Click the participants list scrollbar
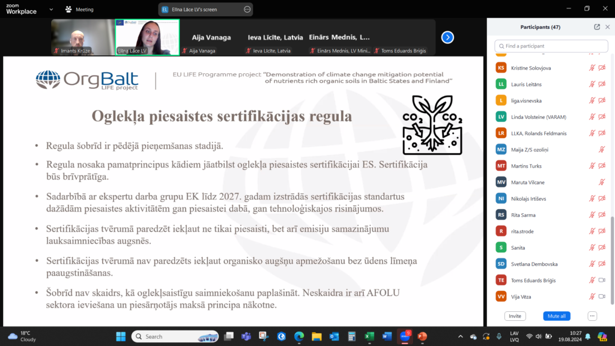 pos(612,260)
